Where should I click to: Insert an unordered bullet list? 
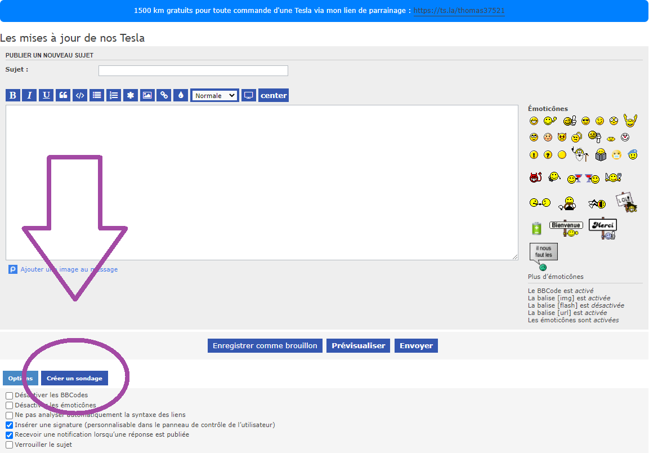[97, 95]
